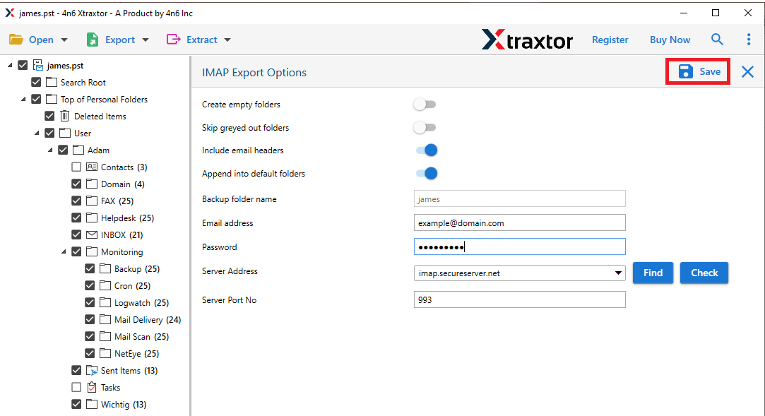
Task: Click into the Server Port No field
Action: [x=519, y=300]
